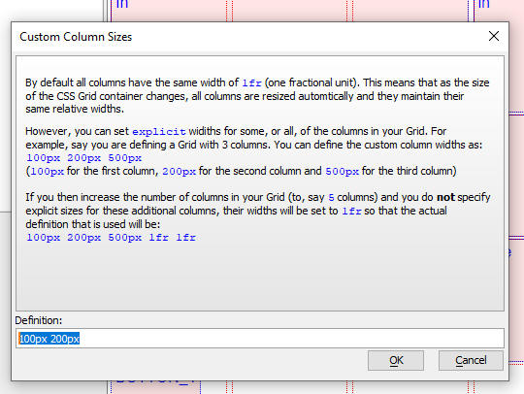The height and width of the screenshot is (394, 524).
Task: Click the final line ending in 1fr 1fr
Action: 111,238
